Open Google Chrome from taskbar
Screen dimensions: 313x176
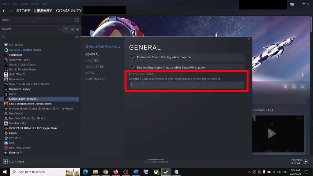click(x=105, y=172)
